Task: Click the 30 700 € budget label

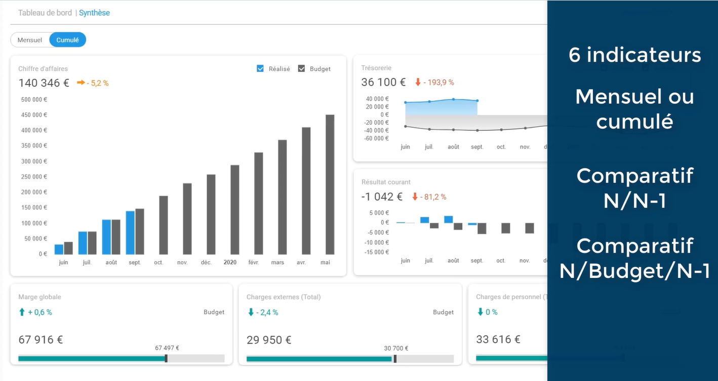Action: 396,348
